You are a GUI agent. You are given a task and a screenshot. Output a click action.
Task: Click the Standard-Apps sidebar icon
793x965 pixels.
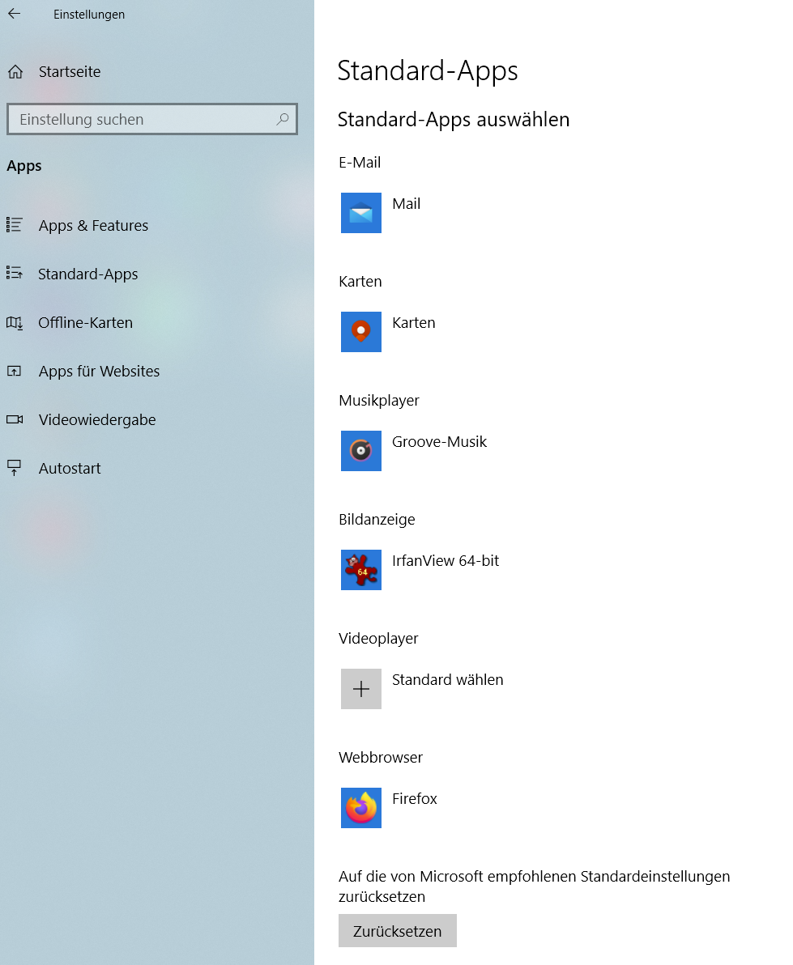(x=15, y=273)
